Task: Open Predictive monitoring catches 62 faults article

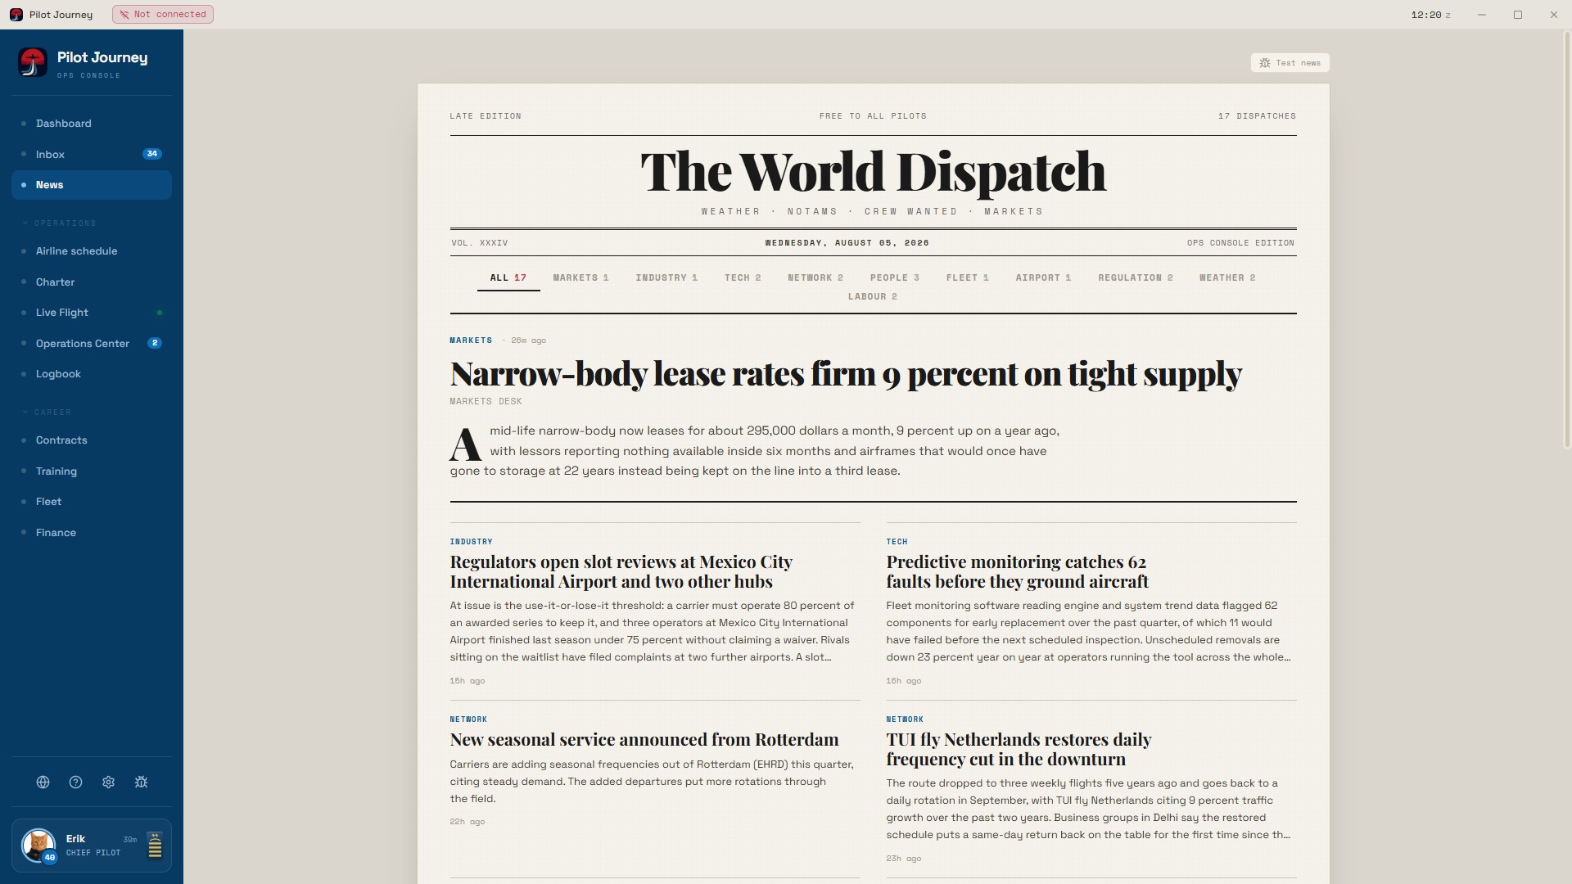Action: pyautogui.click(x=1017, y=572)
